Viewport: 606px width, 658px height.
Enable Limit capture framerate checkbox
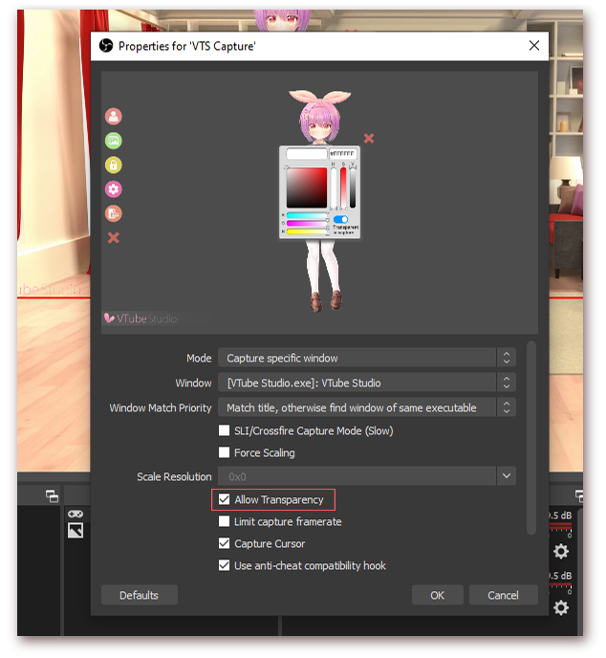coord(224,521)
